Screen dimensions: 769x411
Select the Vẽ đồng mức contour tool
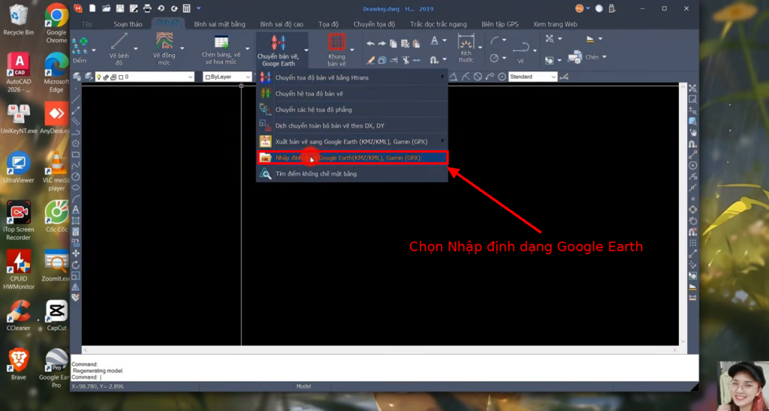pyautogui.click(x=164, y=49)
